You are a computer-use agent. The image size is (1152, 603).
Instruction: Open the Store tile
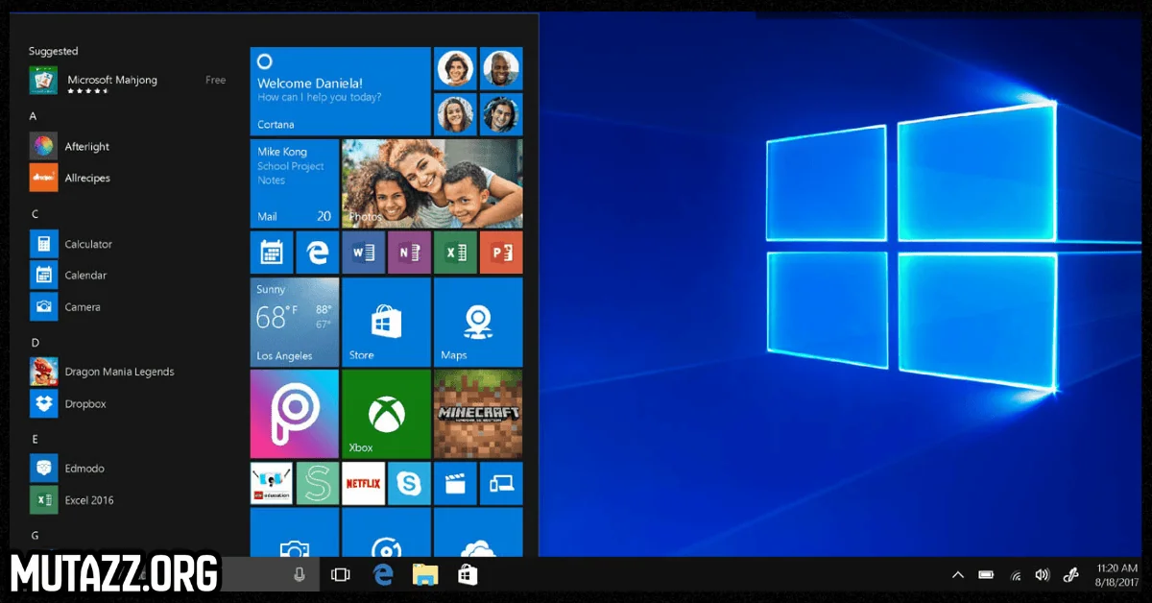click(386, 322)
